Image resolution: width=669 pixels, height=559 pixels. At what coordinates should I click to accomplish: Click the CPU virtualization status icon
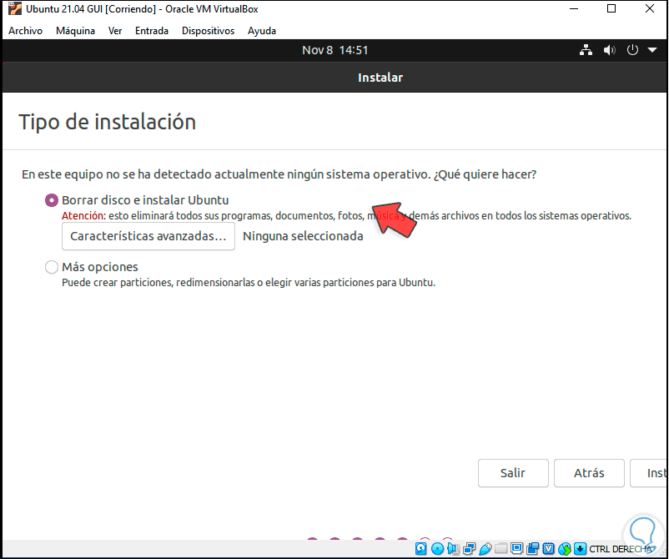(x=548, y=549)
